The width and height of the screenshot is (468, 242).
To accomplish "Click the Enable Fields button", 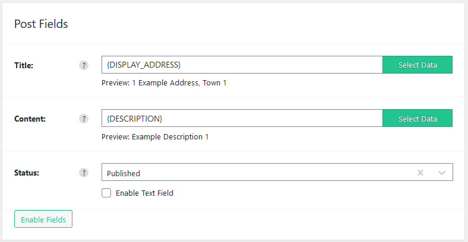I will click(43, 219).
